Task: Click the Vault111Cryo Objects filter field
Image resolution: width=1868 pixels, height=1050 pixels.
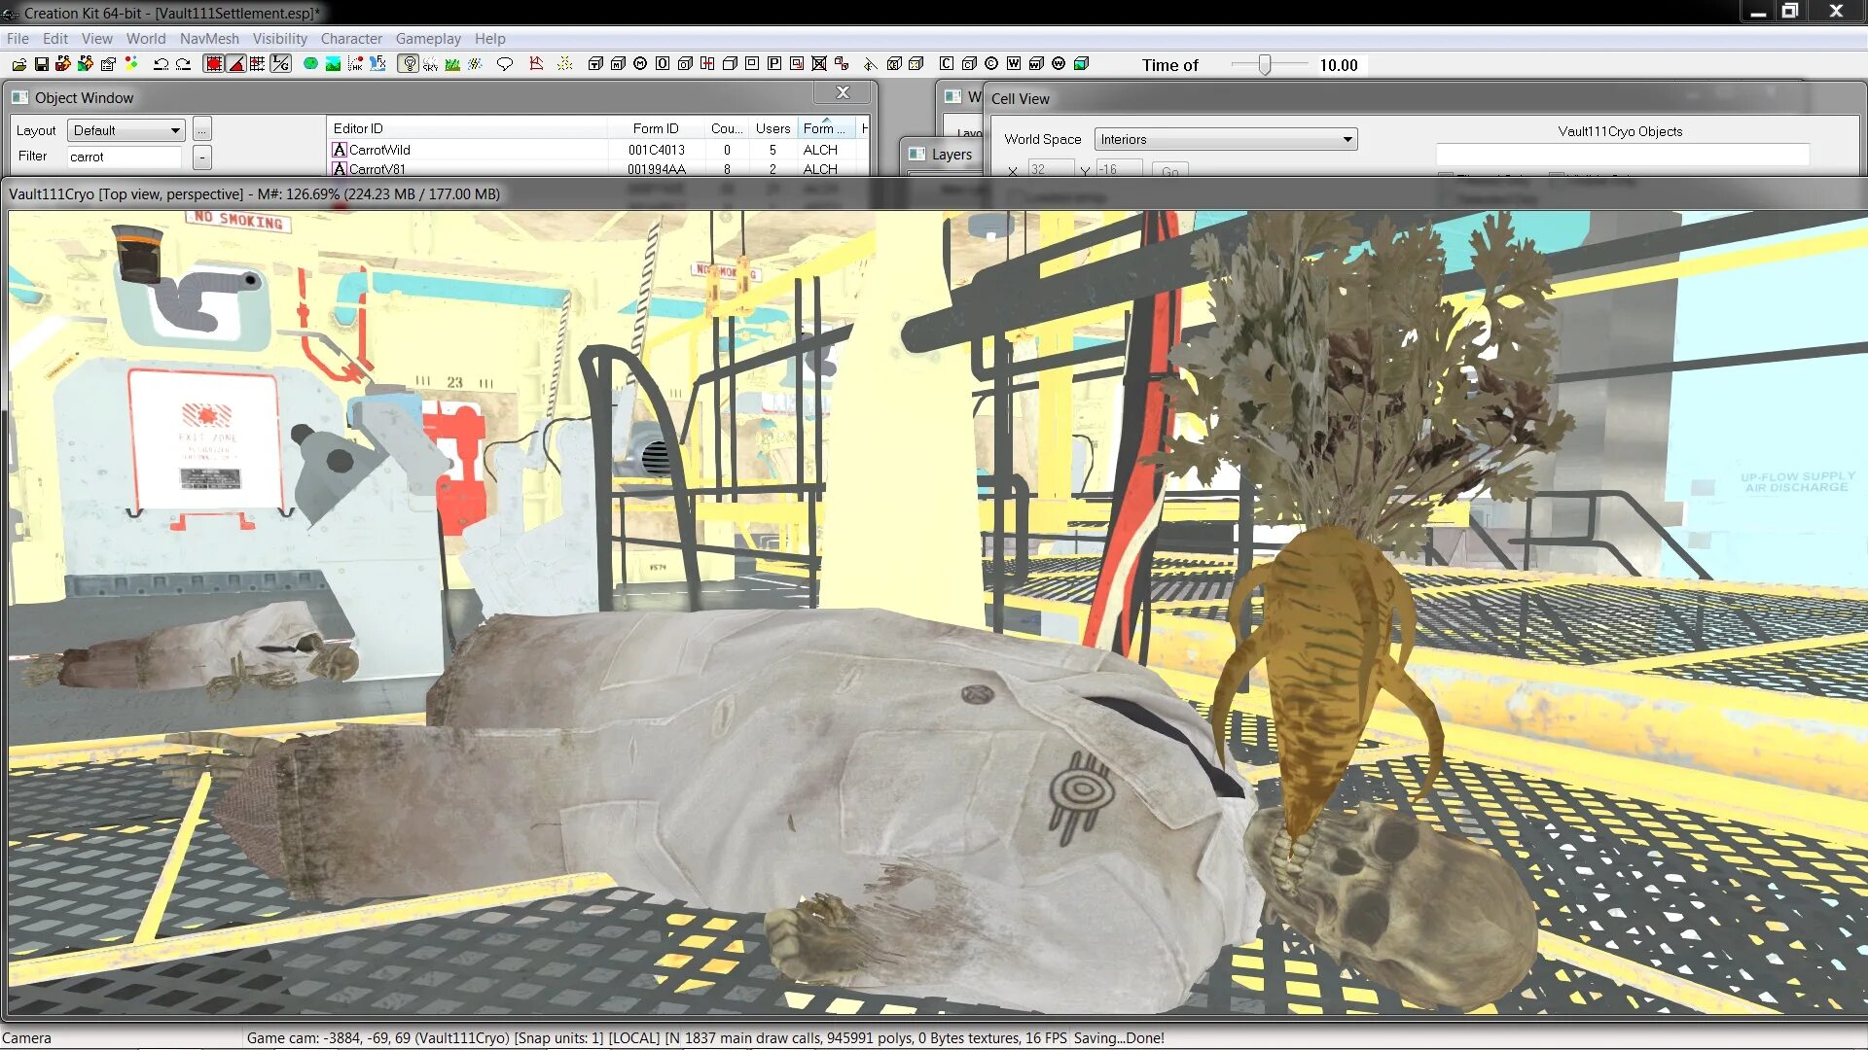Action: coord(1623,155)
